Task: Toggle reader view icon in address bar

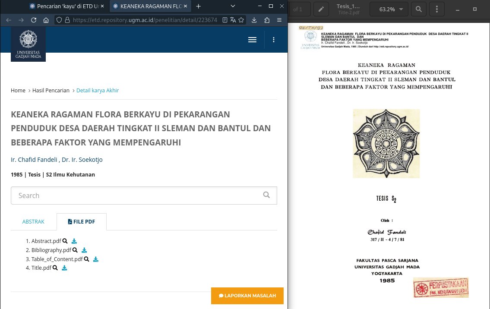Action: pyautogui.click(x=224, y=20)
